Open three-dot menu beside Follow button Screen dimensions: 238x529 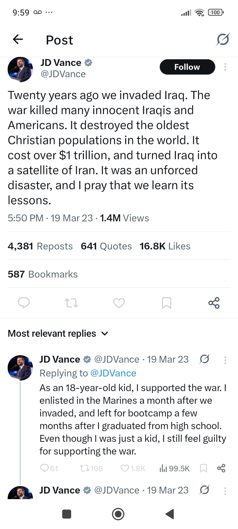225,67
